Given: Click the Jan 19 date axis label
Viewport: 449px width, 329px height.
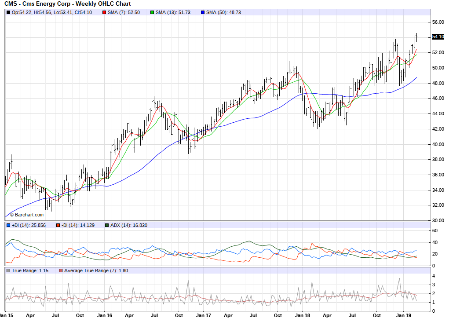Looking at the screenshot, I should point(404,315).
